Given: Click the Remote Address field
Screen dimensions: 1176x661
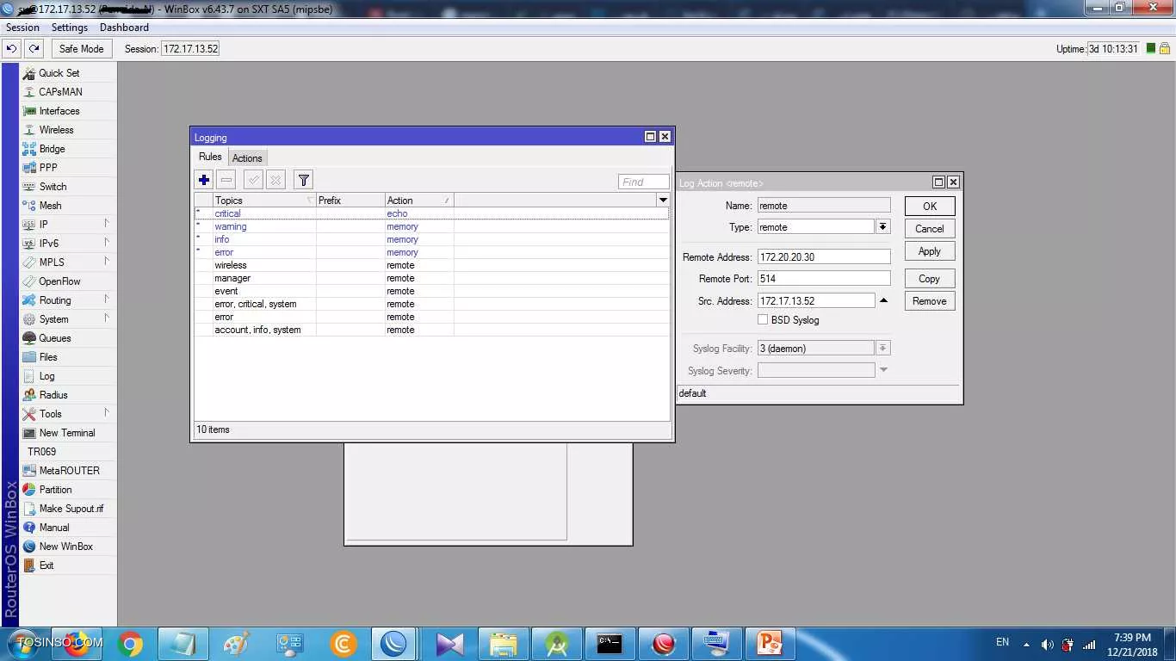Looking at the screenshot, I should tap(824, 257).
